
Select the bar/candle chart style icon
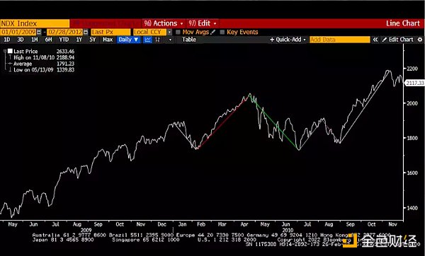point(157,40)
